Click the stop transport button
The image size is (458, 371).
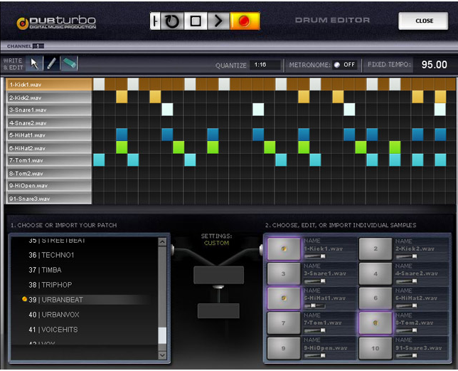pyautogui.click(x=196, y=21)
